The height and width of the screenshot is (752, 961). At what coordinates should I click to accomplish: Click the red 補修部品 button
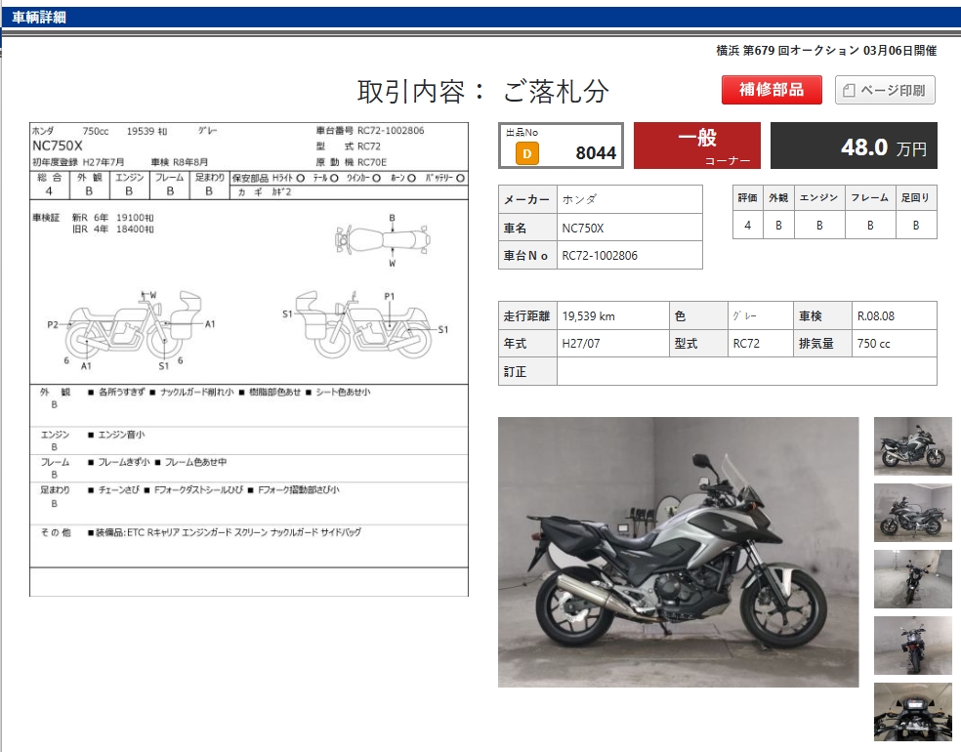tap(771, 90)
